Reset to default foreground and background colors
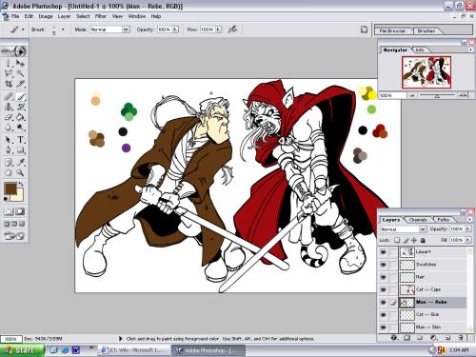The image size is (476, 357). (x=6, y=199)
